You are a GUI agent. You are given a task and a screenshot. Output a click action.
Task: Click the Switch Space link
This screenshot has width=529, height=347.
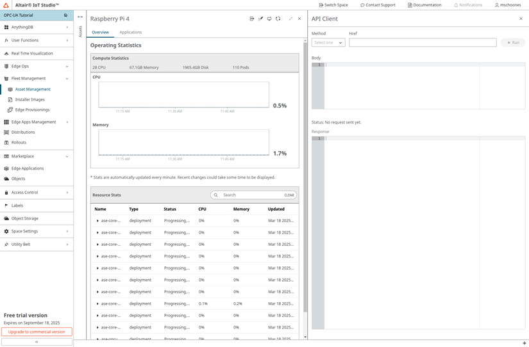(x=333, y=5)
